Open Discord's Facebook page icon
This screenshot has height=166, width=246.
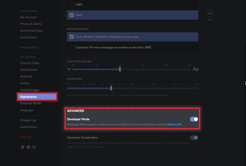coord(29,147)
